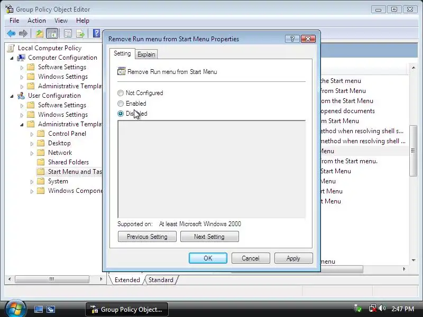Click the dialog's question mark help button
The width and height of the screenshot is (423, 317).
(x=292, y=39)
